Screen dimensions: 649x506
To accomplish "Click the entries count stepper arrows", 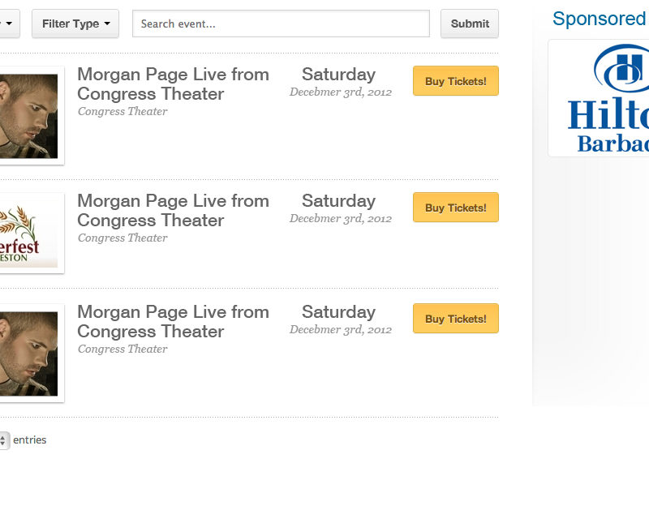I will (x=3, y=440).
